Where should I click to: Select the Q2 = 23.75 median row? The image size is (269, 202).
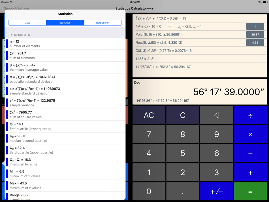click(x=65, y=138)
